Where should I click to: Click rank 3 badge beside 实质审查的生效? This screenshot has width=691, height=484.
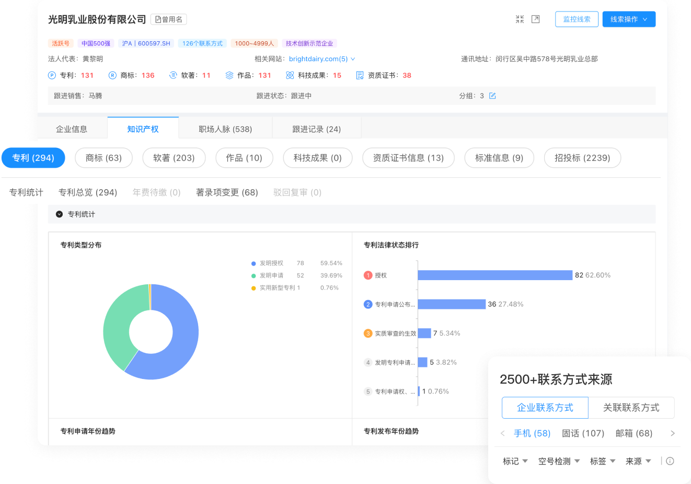(368, 333)
